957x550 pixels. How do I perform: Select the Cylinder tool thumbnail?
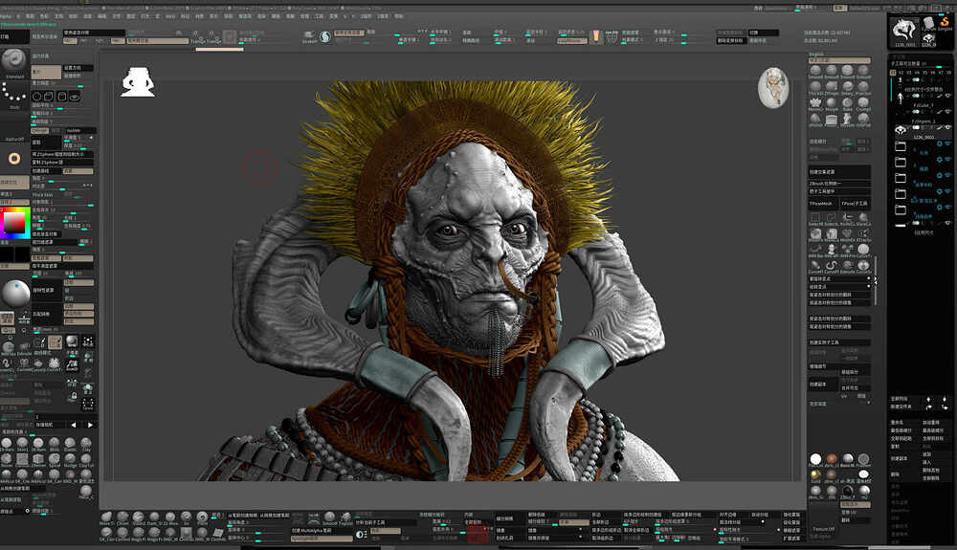pos(929,23)
